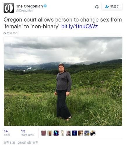Screen dimensions: 129x146
Task: Click the black cat avatar
Action: [x=93, y=133]
